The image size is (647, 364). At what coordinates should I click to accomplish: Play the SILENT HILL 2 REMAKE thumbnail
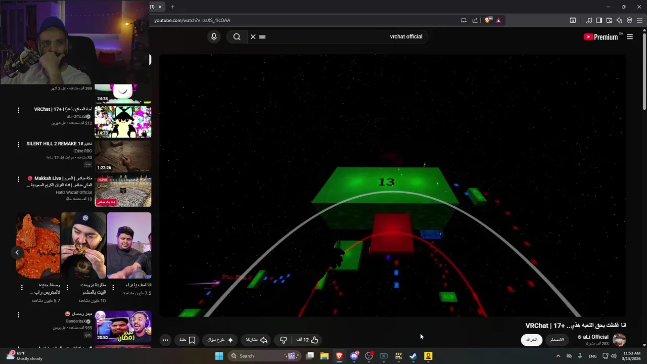tap(123, 156)
